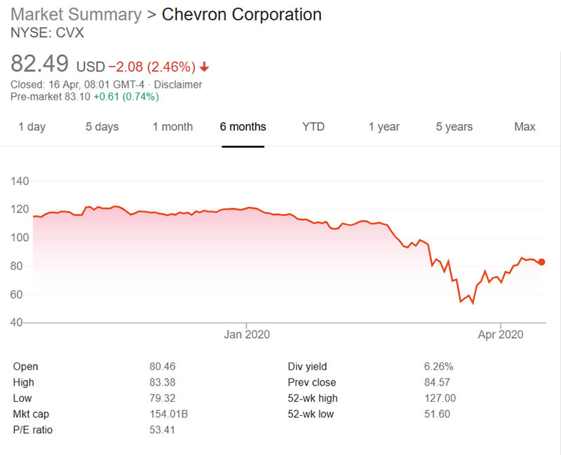Click the P/E ratio value 53.41
Viewport: 561px width, 455px height.
click(163, 430)
